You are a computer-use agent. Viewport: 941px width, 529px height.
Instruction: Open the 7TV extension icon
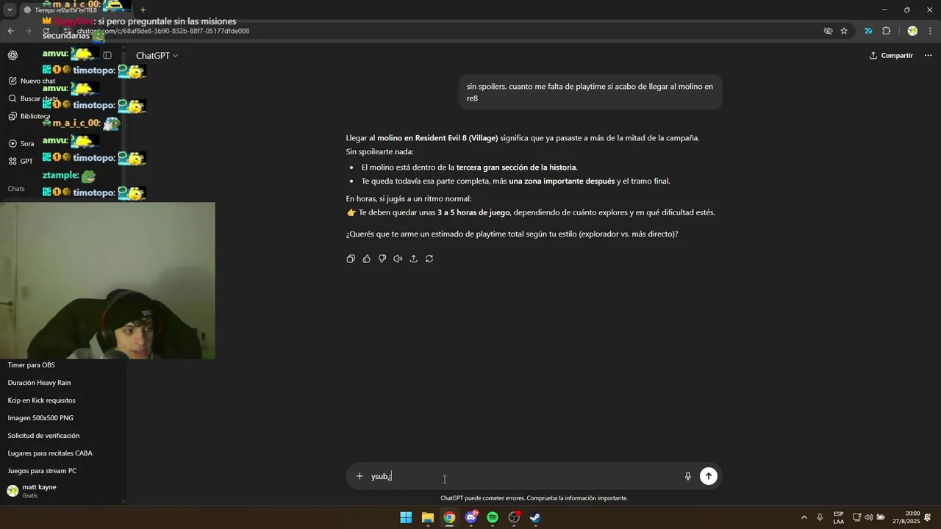(868, 31)
